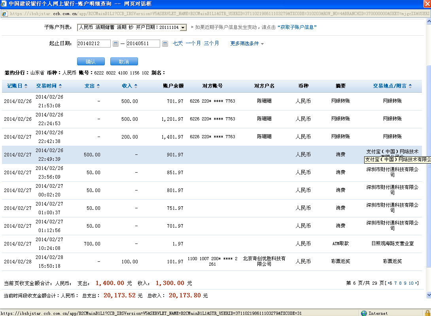The height and width of the screenshot is (316, 431).
Task: Click the 确认 button
Action: tap(91, 62)
